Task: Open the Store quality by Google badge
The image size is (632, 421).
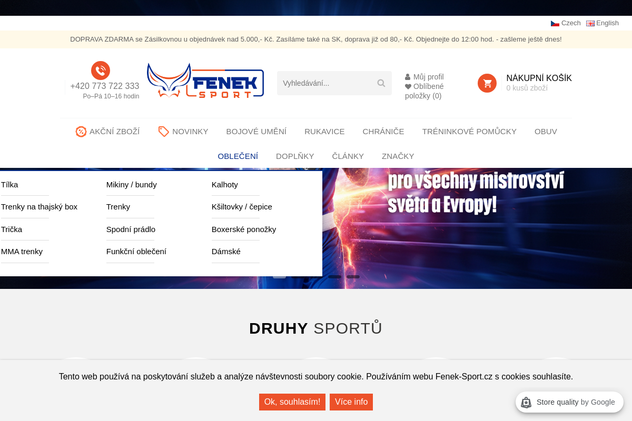Action: 570,402
